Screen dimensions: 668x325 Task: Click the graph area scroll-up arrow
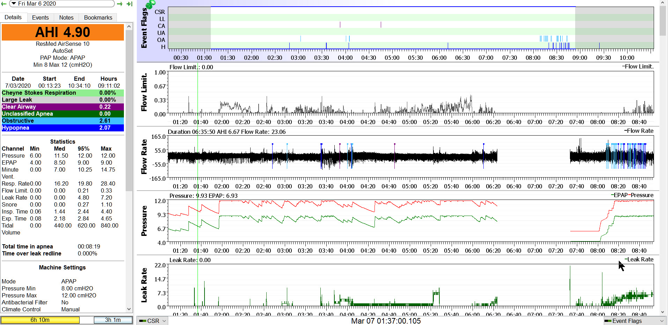(x=663, y=3)
